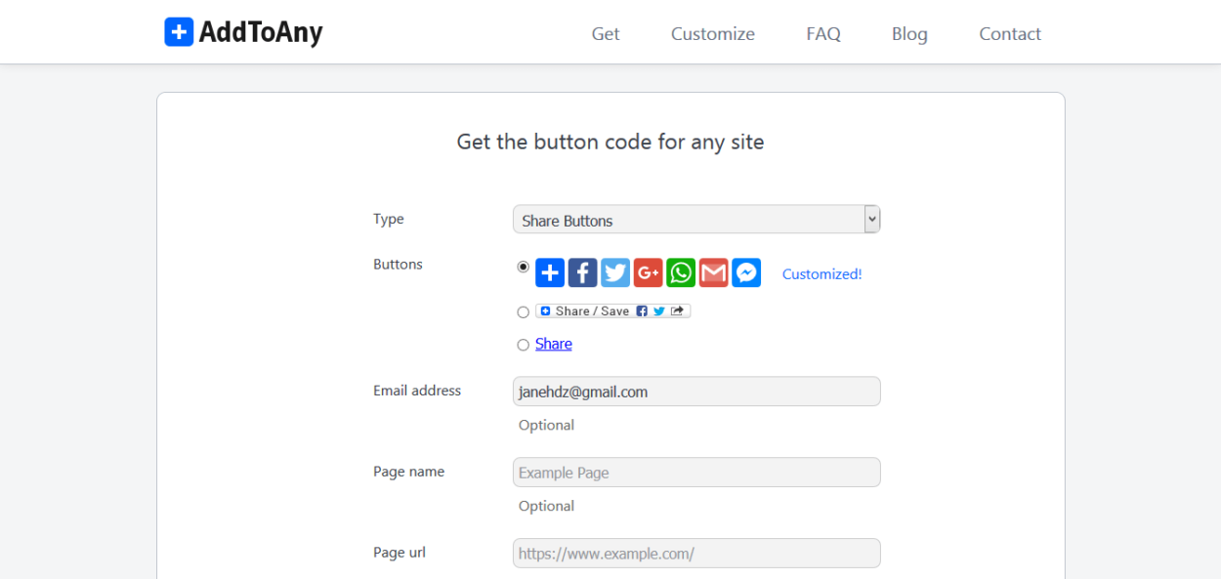
Task: Click the Facebook share icon
Action: point(582,273)
